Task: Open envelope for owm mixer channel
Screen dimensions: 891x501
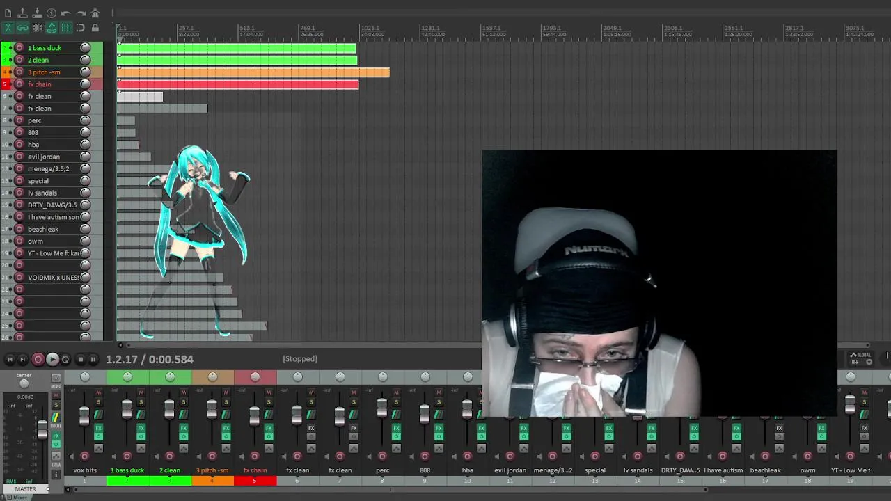Action: (x=821, y=448)
